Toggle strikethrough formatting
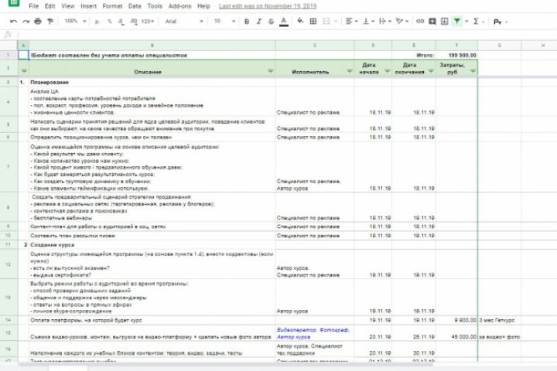557x371 pixels. pos(271,22)
